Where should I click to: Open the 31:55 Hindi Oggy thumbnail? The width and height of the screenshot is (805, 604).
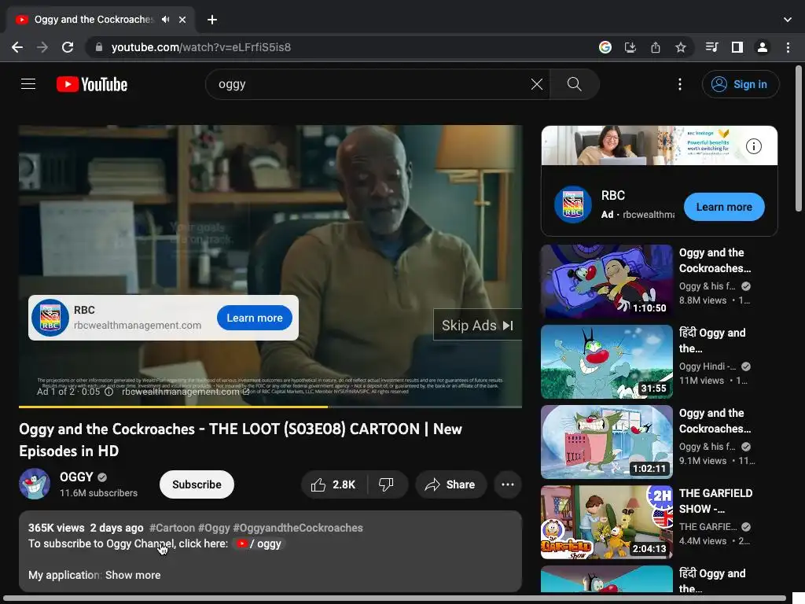606,362
